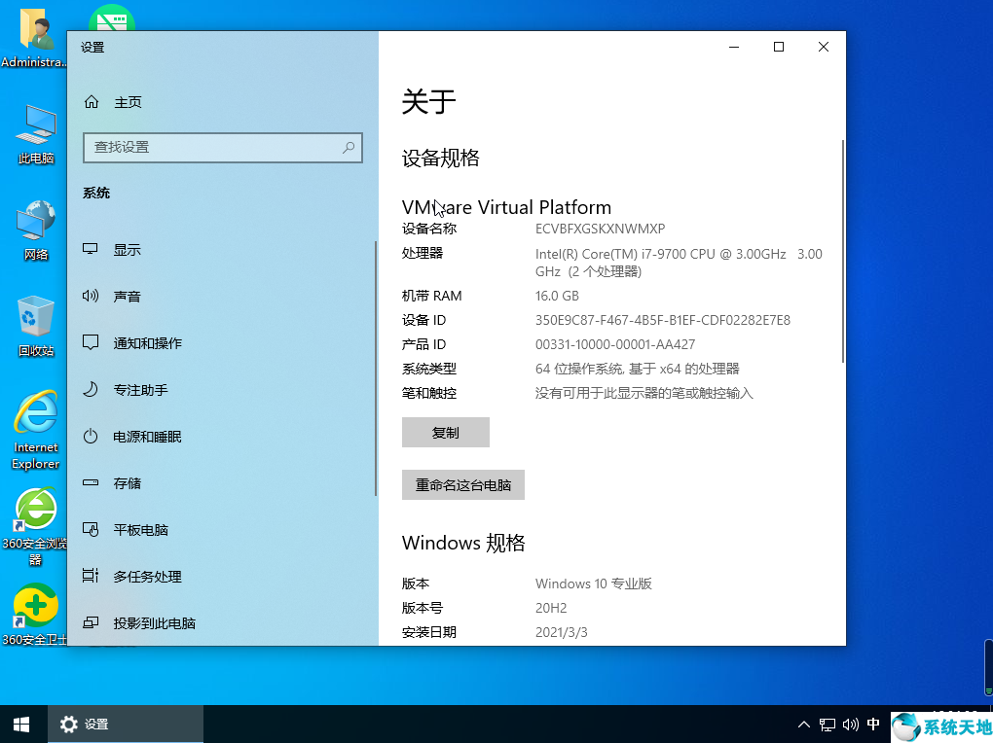The height and width of the screenshot is (743, 993).
Task: Click the 设置 gear taskbar button
Action: tap(126, 725)
